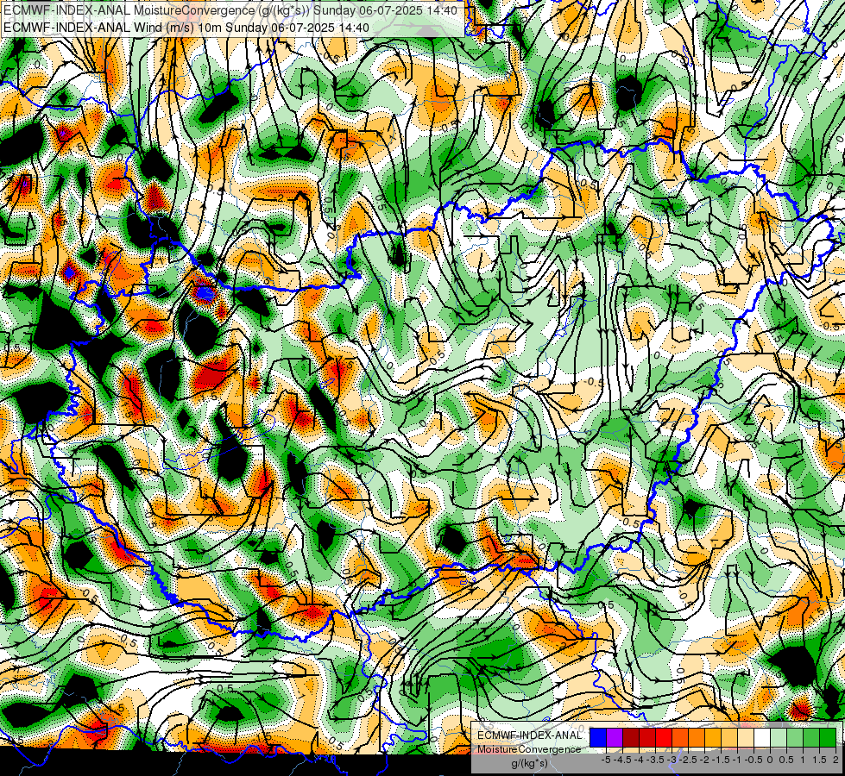The image size is (845, 776).
Task: Click the orange swatch between -2.5 and -2
Action: tap(697, 738)
